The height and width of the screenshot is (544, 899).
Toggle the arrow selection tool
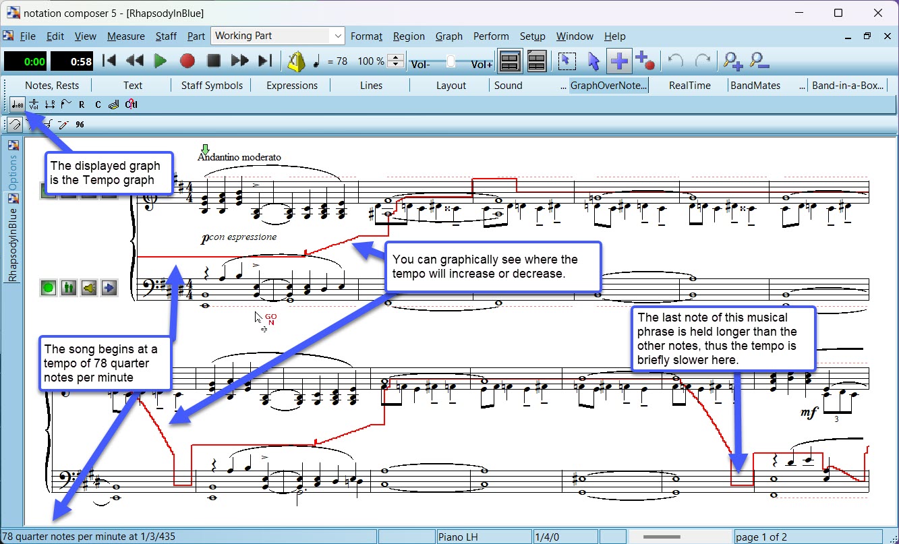(593, 61)
